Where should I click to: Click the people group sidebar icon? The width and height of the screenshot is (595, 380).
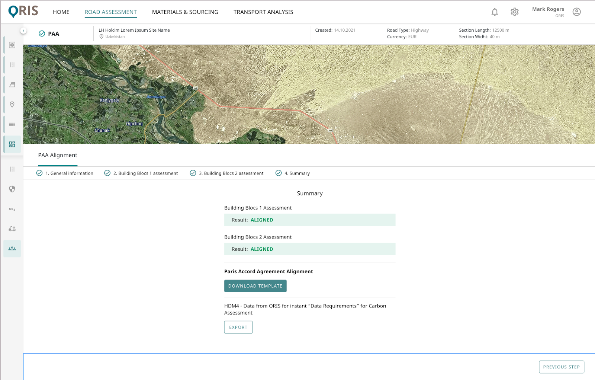point(12,249)
